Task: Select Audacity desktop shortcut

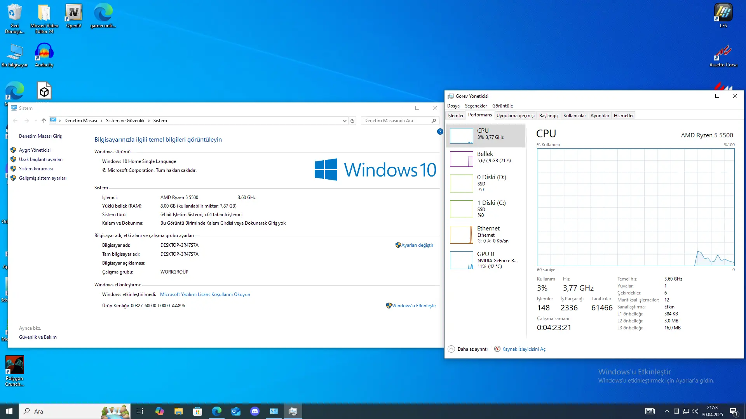Action: pos(44,55)
